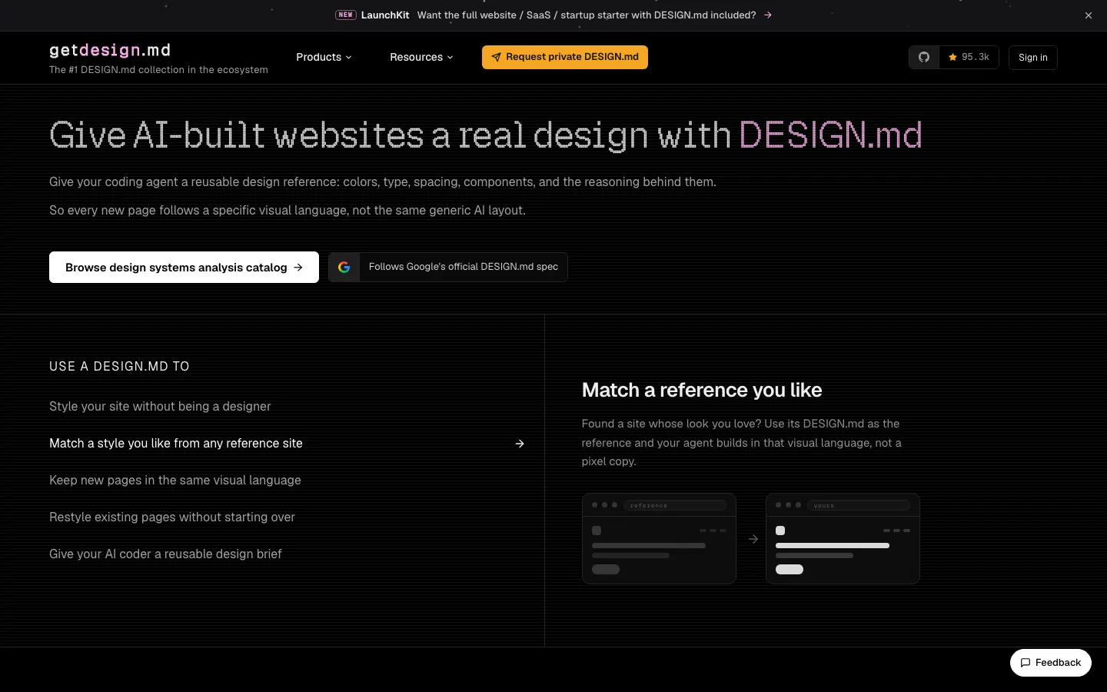Click arrow beside Match a style row
Image resolution: width=1107 pixels, height=692 pixels.
tap(520, 444)
